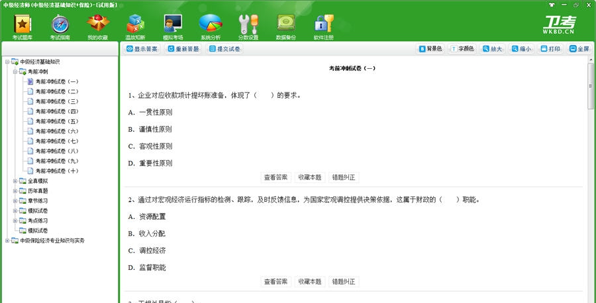Select 考前冲刺试卷（五） in tree
This screenshot has height=303, width=596.
pos(57,121)
